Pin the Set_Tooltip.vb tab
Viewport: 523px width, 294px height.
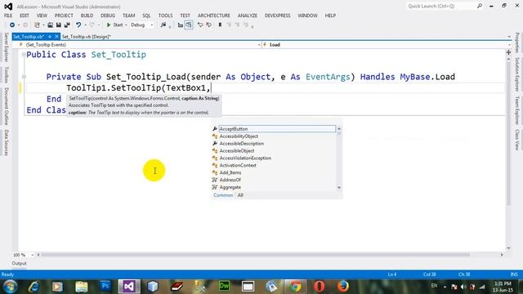pyautogui.click(x=50, y=37)
